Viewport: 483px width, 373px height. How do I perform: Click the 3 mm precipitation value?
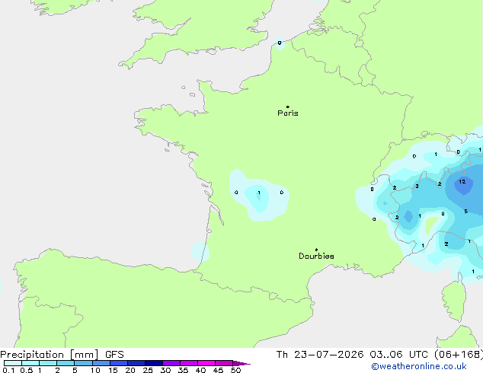[417, 186]
